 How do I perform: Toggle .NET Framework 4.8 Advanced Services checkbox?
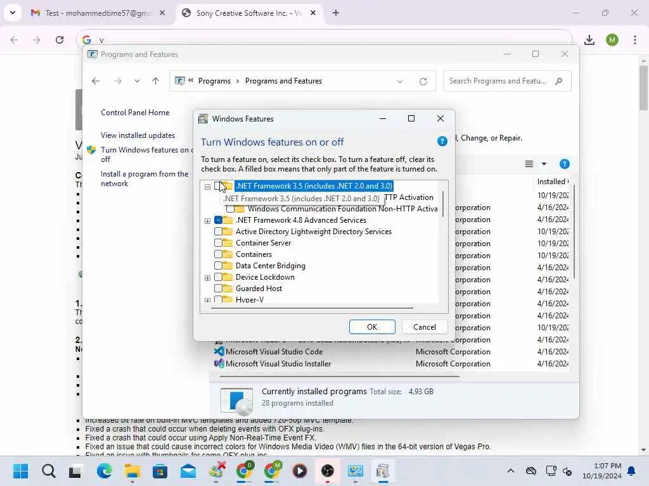[x=218, y=220]
